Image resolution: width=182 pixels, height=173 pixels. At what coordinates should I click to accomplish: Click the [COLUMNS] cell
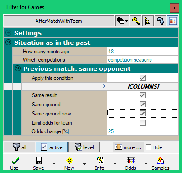(x=143, y=87)
